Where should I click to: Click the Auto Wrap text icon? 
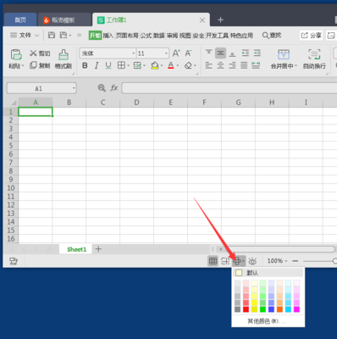click(314, 54)
